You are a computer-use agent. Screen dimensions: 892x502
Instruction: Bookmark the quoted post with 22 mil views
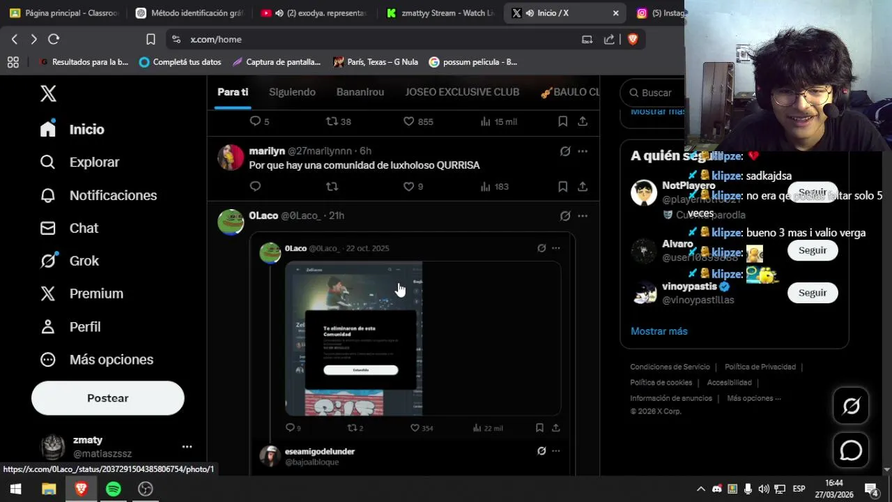539,428
